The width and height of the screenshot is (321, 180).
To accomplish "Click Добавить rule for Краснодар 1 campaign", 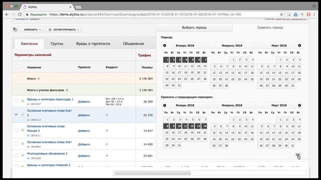I will point(84,101).
